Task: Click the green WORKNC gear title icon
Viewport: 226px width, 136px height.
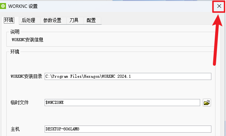Action: coord(3,6)
